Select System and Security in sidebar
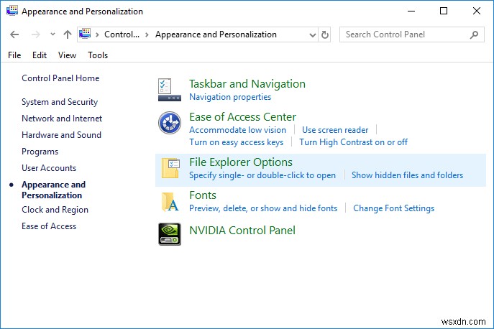Viewport: 494px width, 329px height. point(60,102)
